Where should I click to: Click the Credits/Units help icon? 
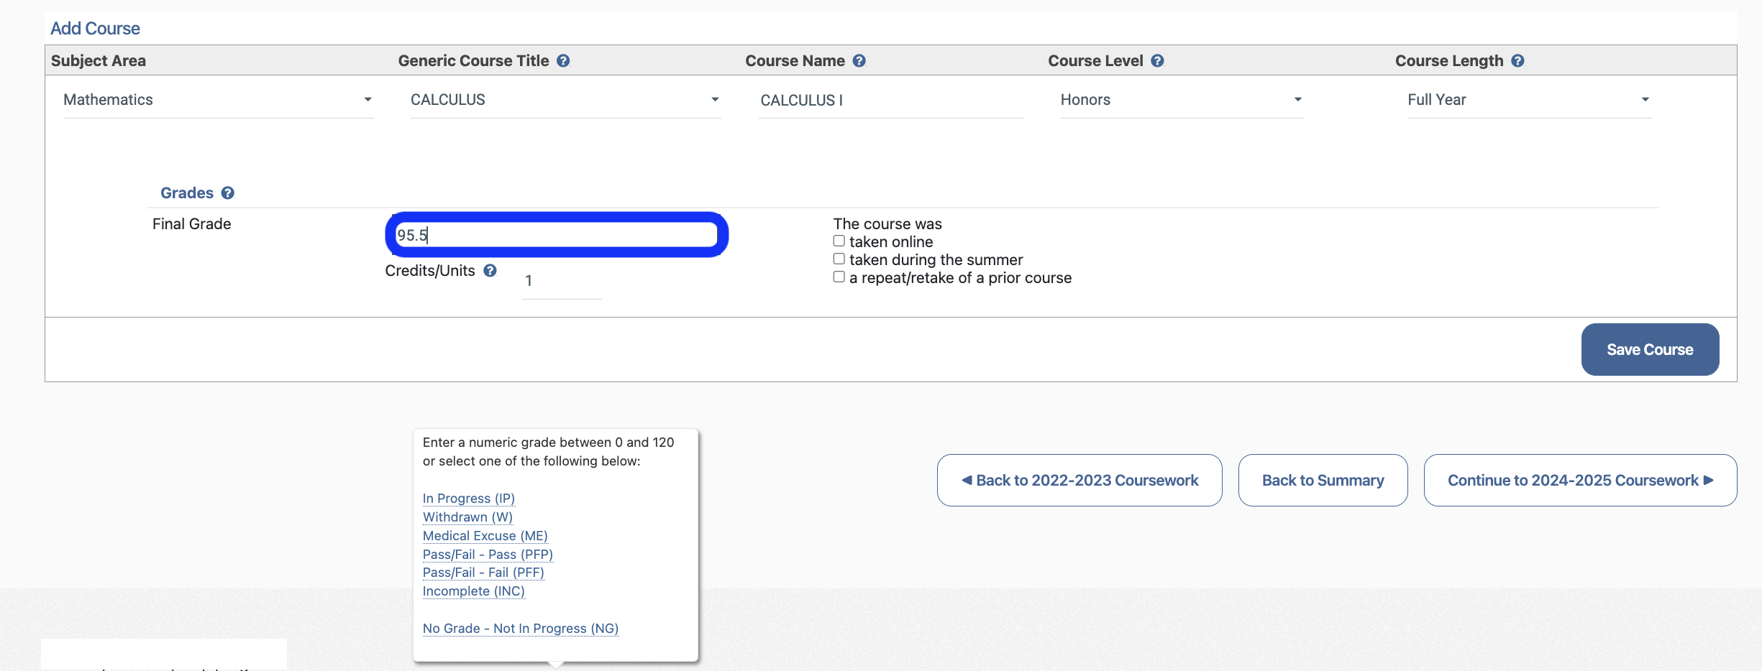click(x=490, y=271)
